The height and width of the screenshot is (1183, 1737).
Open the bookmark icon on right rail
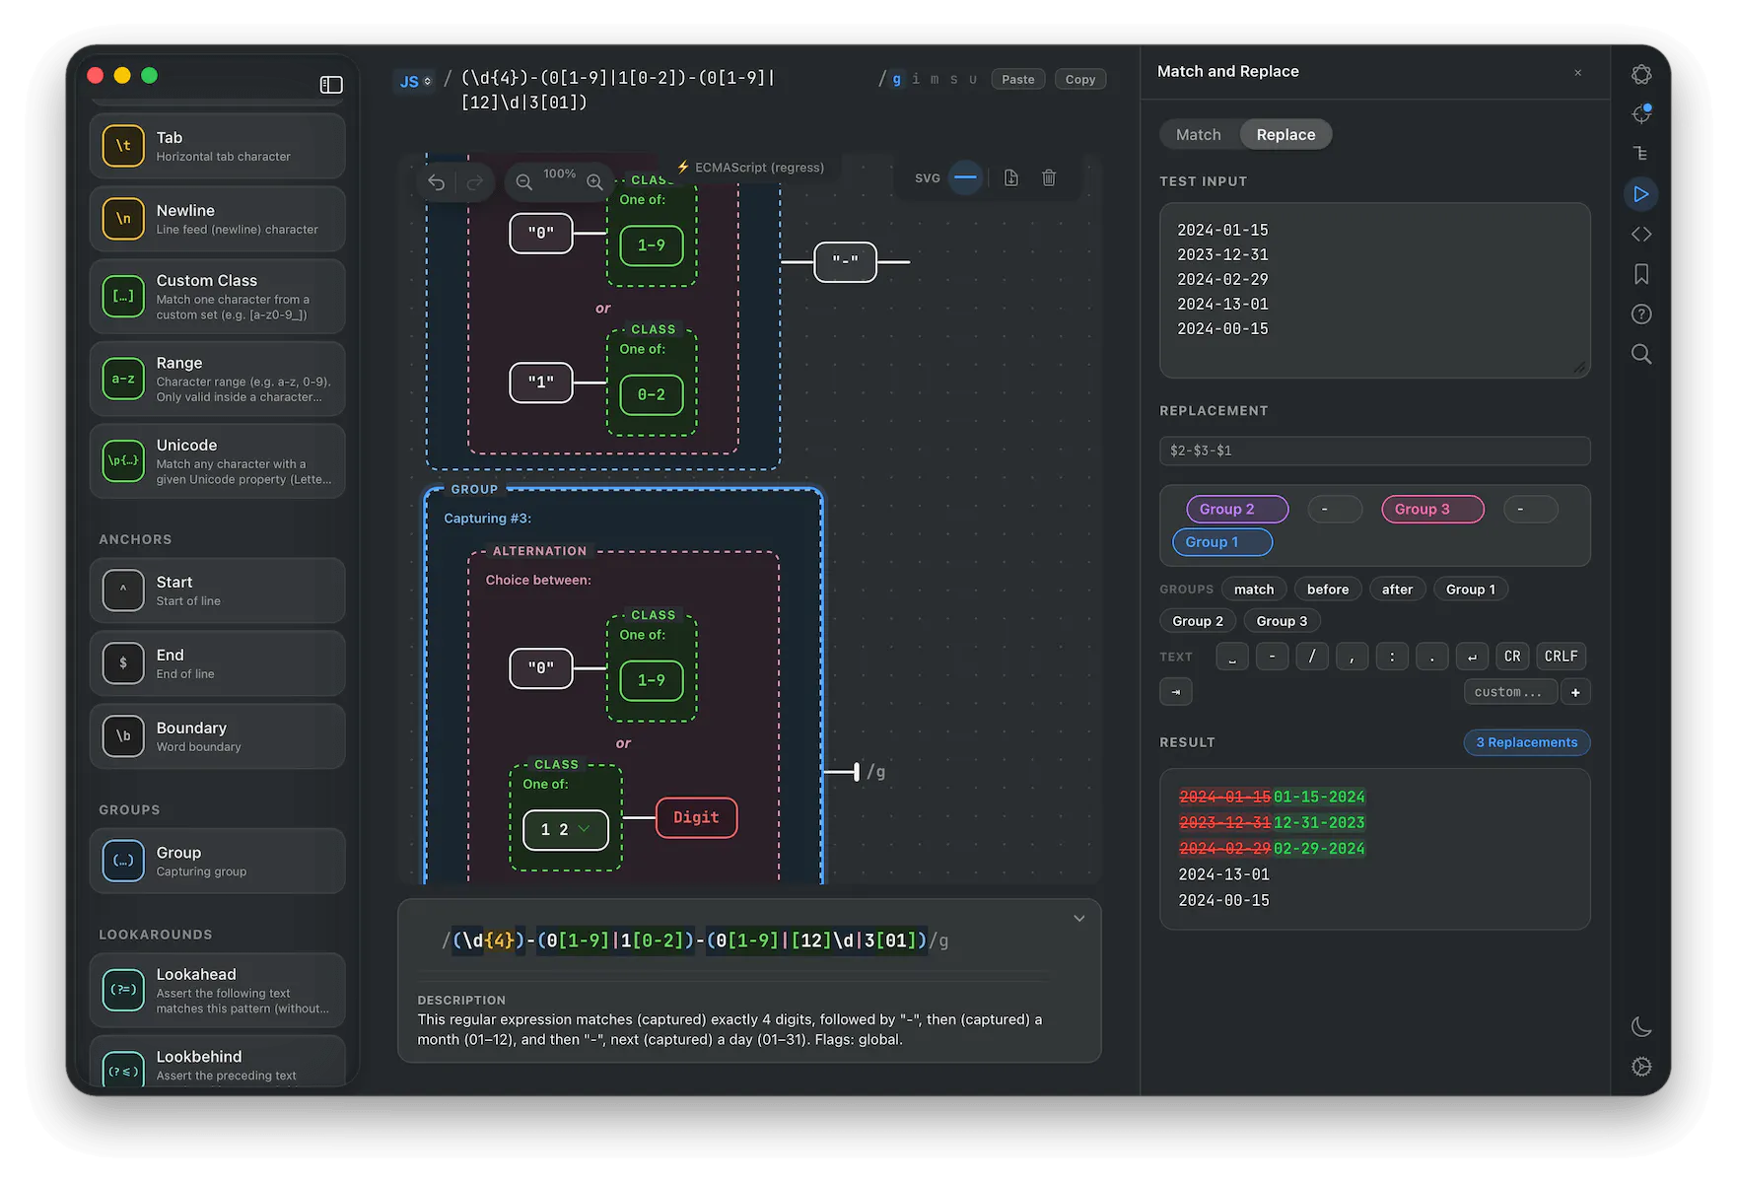(x=1641, y=274)
